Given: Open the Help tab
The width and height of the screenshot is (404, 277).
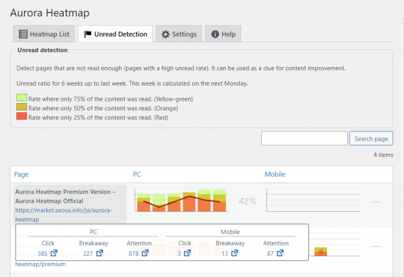Looking at the screenshot, I should (x=223, y=34).
